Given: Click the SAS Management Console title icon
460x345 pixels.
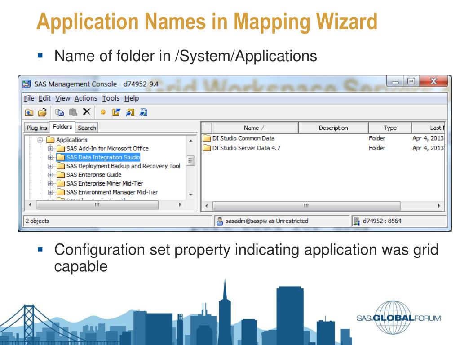Looking at the screenshot, I should pyautogui.click(x=27, y=84).
